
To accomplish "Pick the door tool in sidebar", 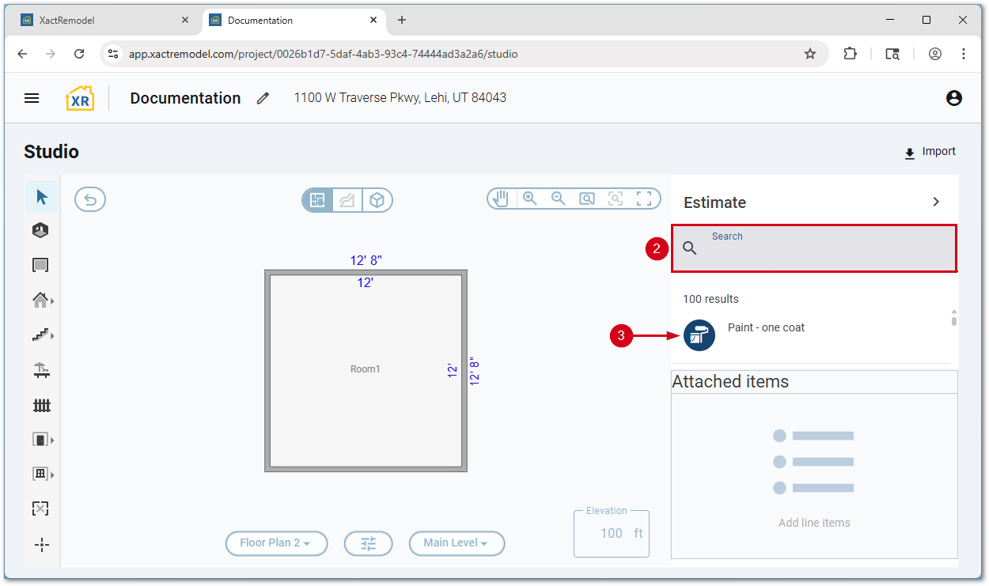I will pyautogui.click(x=41, y=440).
